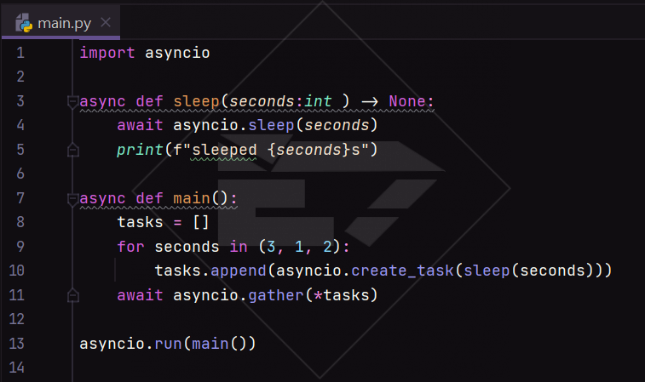The height and width of the screenshot is (382, 645).
Task: Click the 'for' keyword on line 9
Action: [x=131, y=247]
